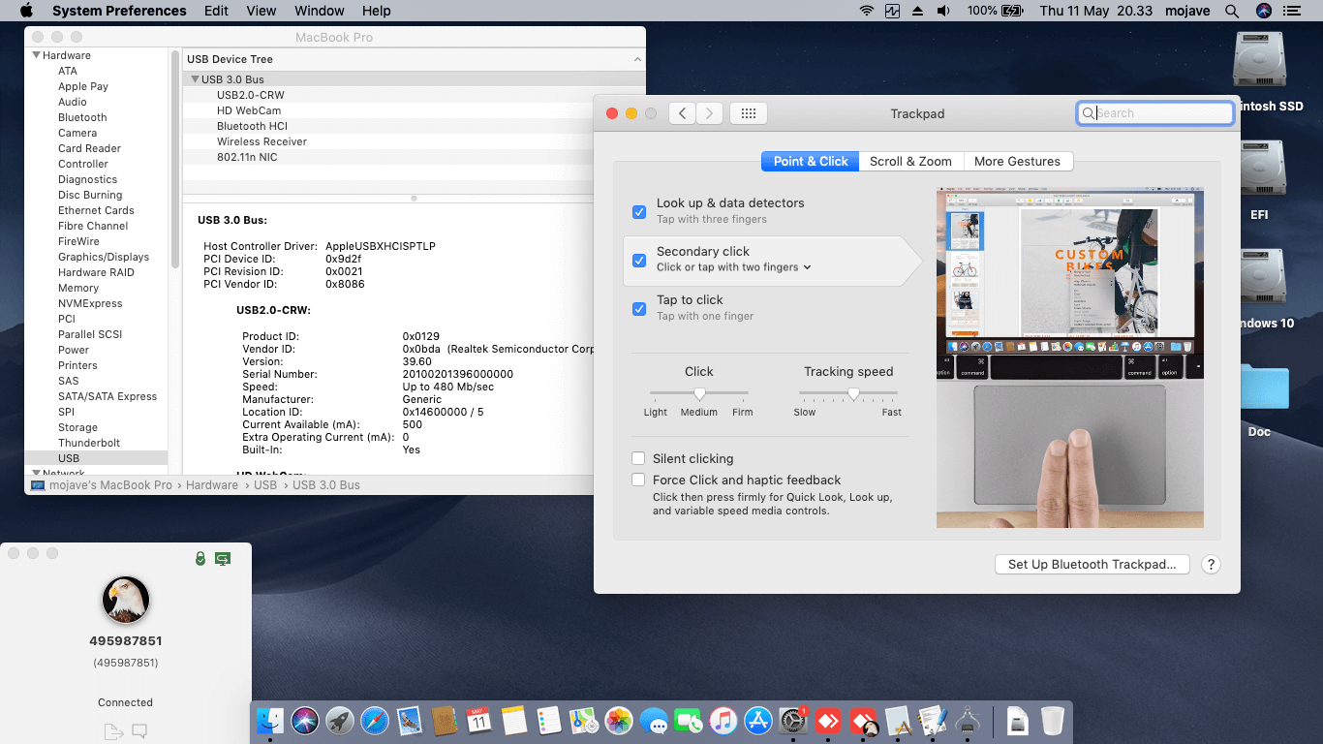1323x744 pixels.
Task: Click Wi-Fi status icon in menu bar
Action: click(866, 11)
